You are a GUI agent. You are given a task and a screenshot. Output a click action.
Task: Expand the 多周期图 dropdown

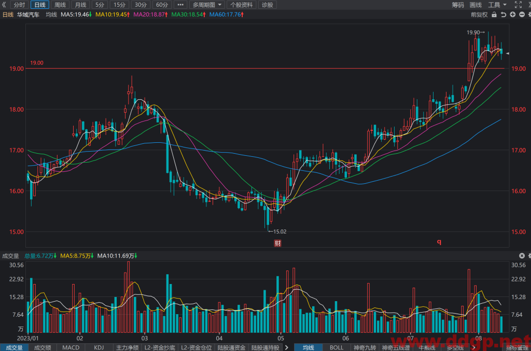coord(207,5)
